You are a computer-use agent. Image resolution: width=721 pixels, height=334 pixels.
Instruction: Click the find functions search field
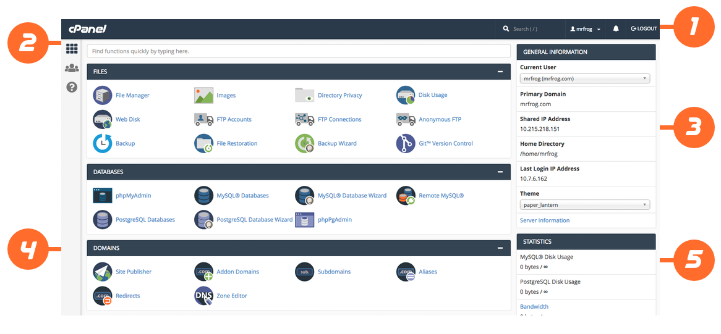[x=299, y=51]
